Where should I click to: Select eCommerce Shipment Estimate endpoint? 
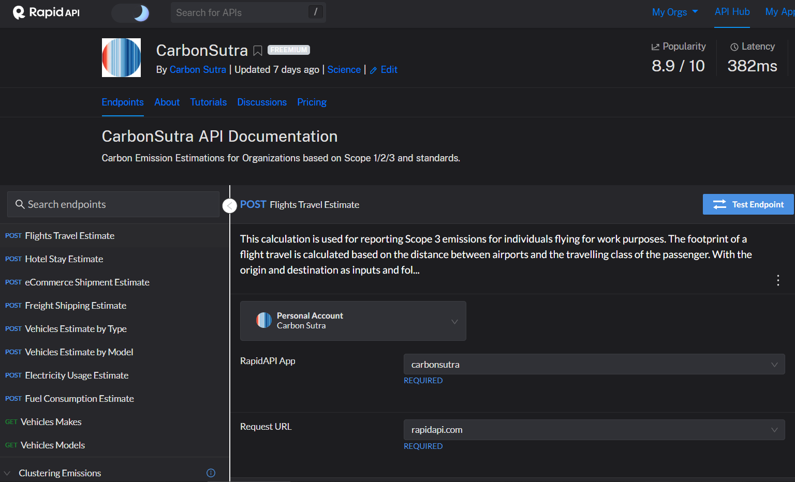tap(114, 282)
